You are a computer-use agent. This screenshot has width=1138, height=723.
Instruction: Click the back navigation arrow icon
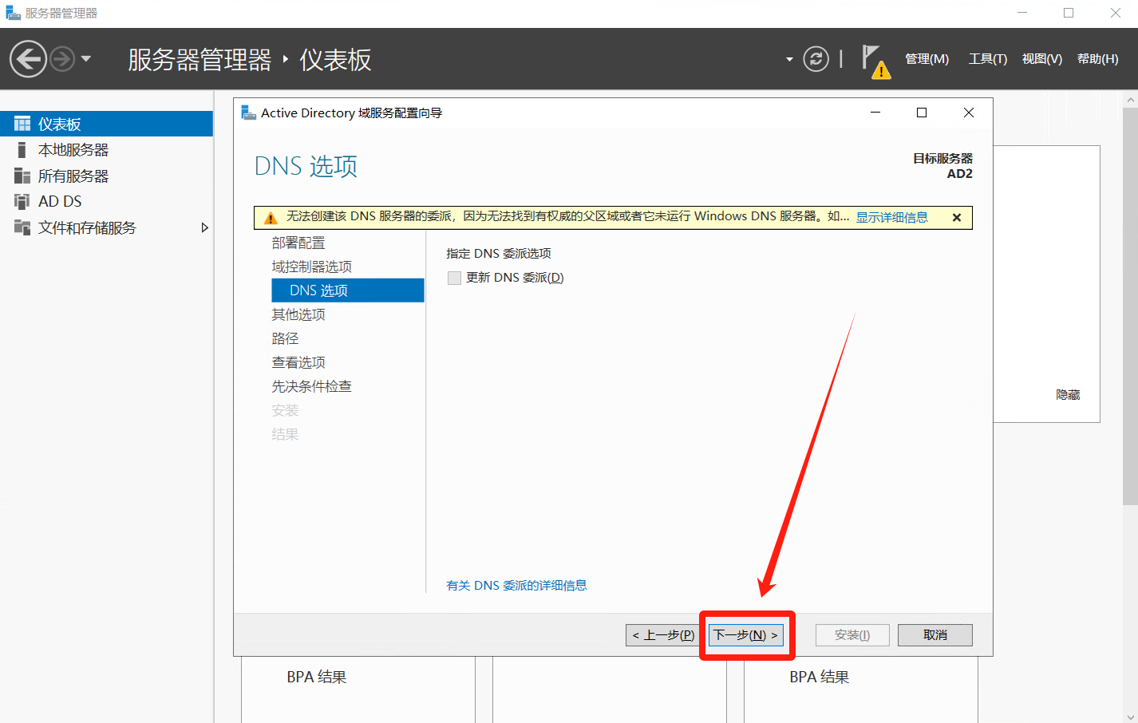pyautogui.click(x=28, y=59)
